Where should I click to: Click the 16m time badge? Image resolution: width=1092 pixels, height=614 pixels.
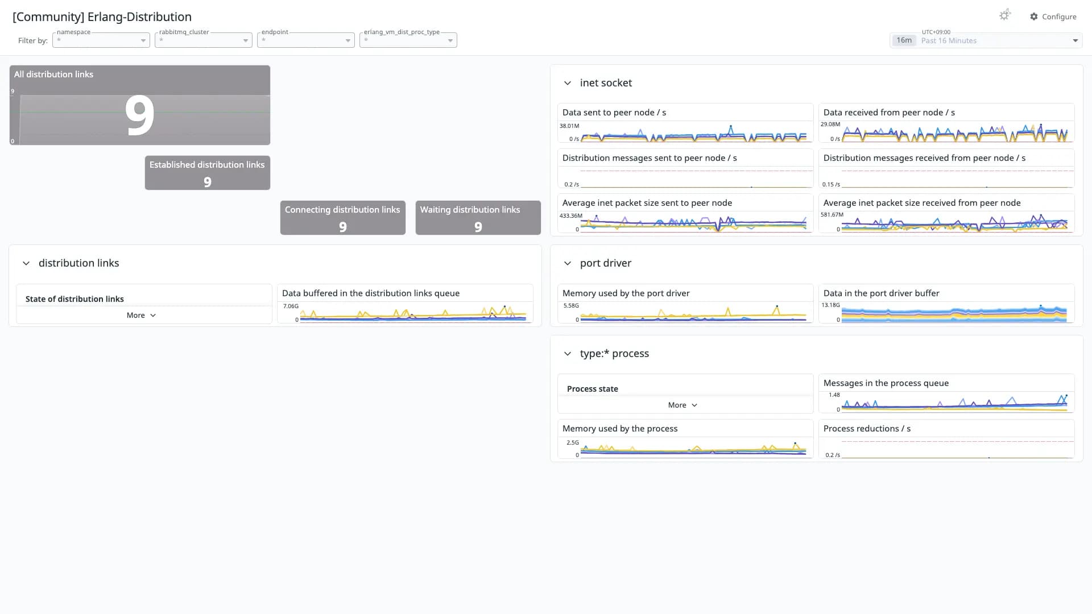click(904, 40)
